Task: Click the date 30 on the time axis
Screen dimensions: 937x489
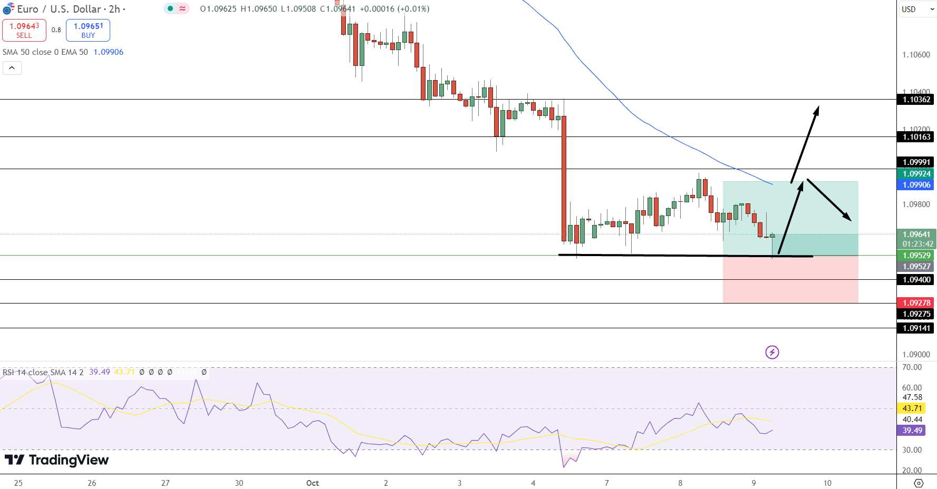Action: pyautogui.click(x=239, y=483)
